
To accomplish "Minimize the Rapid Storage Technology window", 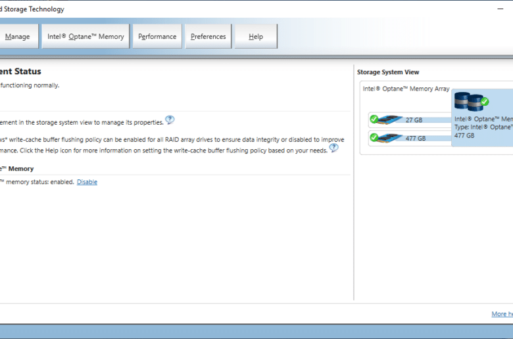I will click(501, 9).
